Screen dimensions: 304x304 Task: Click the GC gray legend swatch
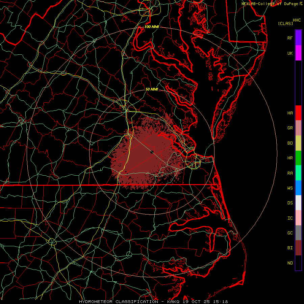pos(298,233)
